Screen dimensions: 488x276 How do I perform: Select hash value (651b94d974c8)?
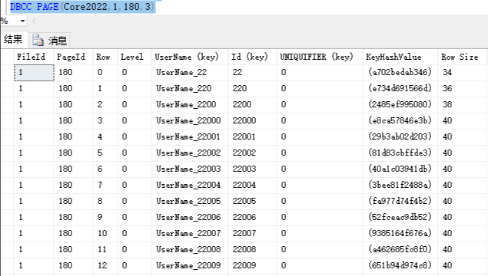(400, 266)
